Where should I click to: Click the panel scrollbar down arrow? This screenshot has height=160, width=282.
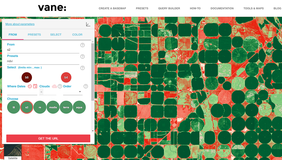(x=93, y=131)
